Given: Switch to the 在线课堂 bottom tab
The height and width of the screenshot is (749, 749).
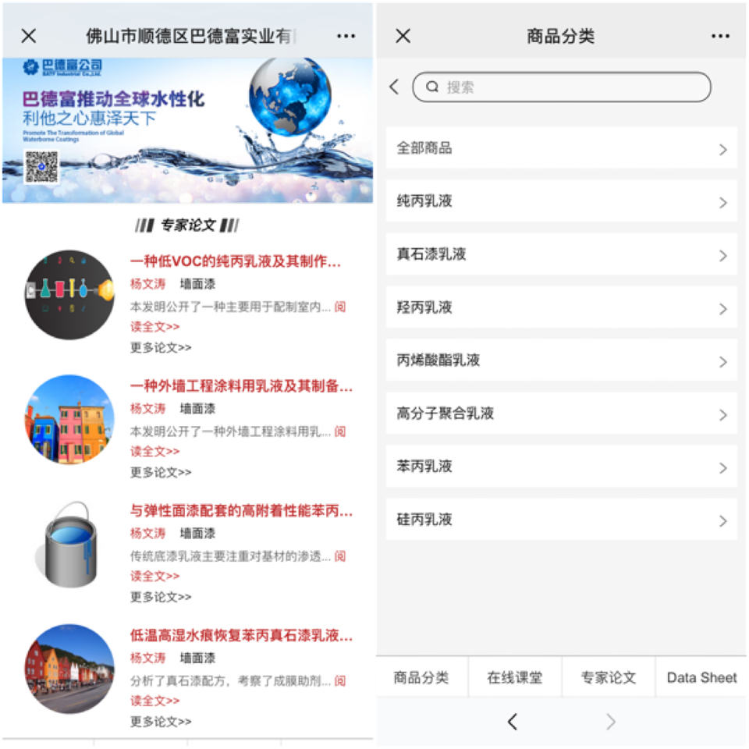Looking at the screenshot, I should point(515,677).
